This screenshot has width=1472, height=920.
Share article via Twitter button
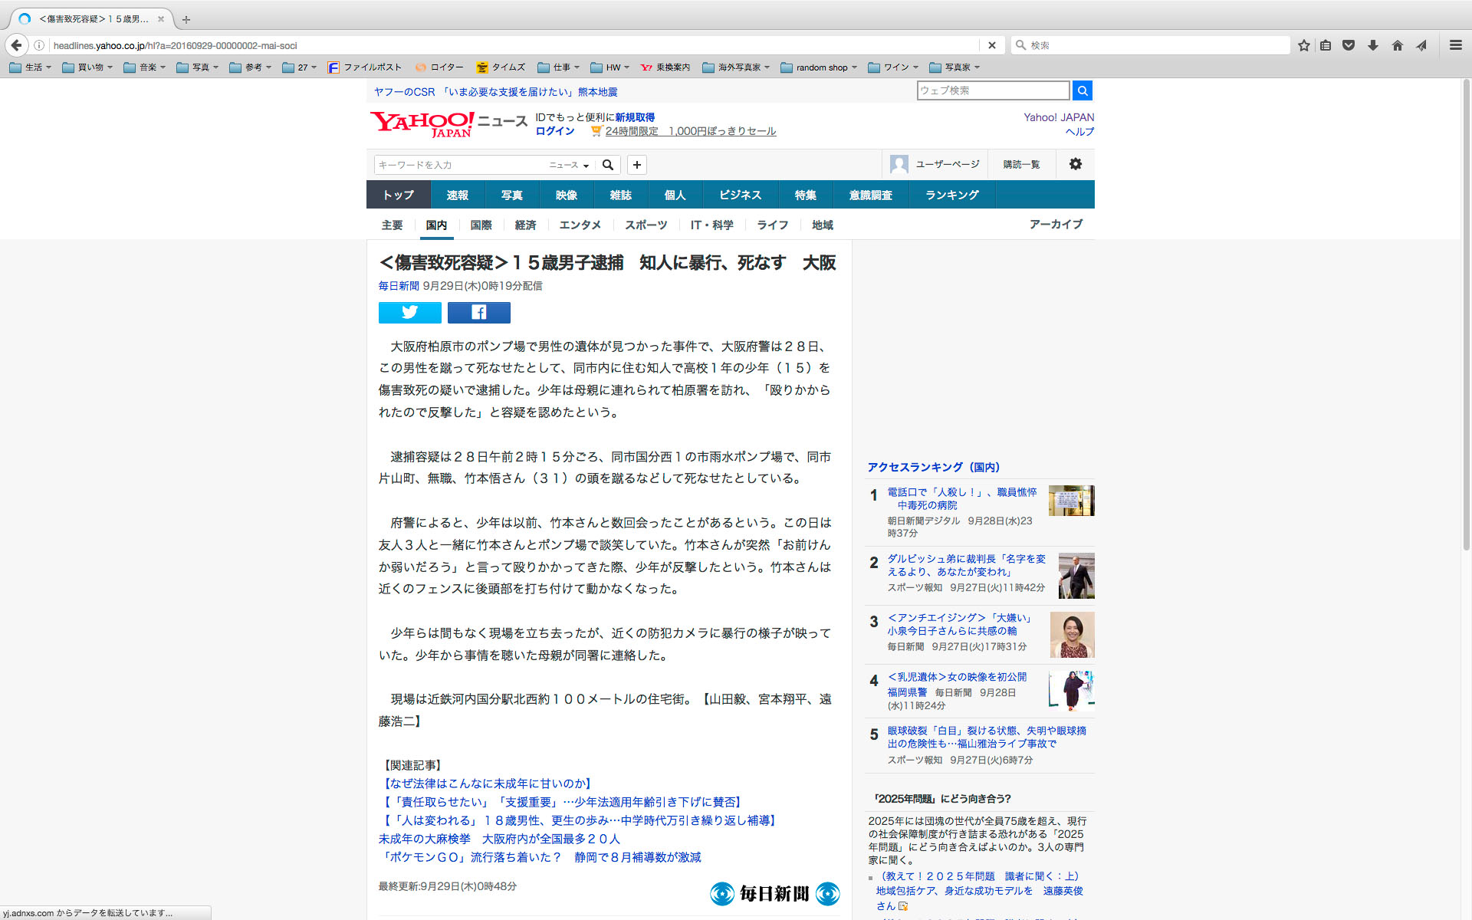click(409, 312)
